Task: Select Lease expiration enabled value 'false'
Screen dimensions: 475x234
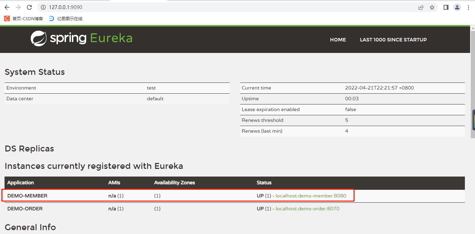Action: point(350,109)
